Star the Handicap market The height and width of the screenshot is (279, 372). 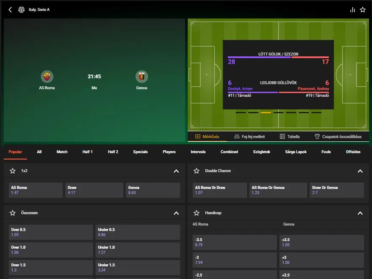pos(197,213)
